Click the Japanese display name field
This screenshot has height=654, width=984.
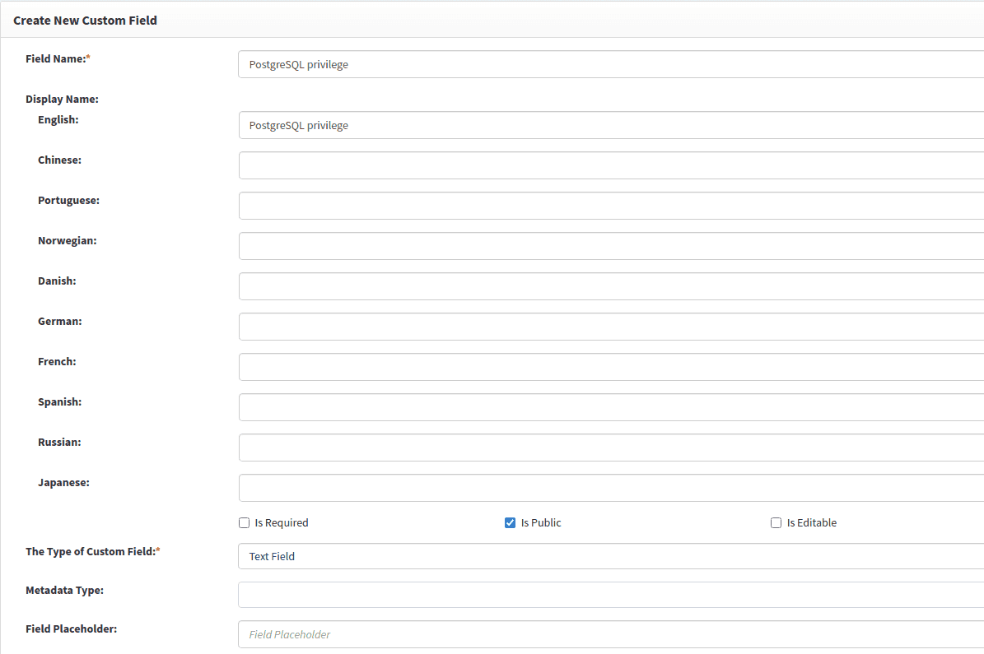[x=609, y=488]
